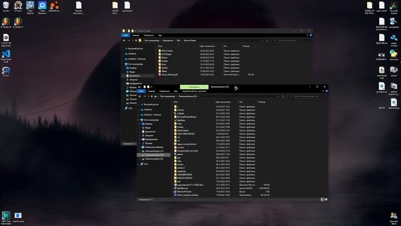This screenshot has width=401, height=226.
Task: Open Поделиться tab in the D: window
Action: point(164,91)
